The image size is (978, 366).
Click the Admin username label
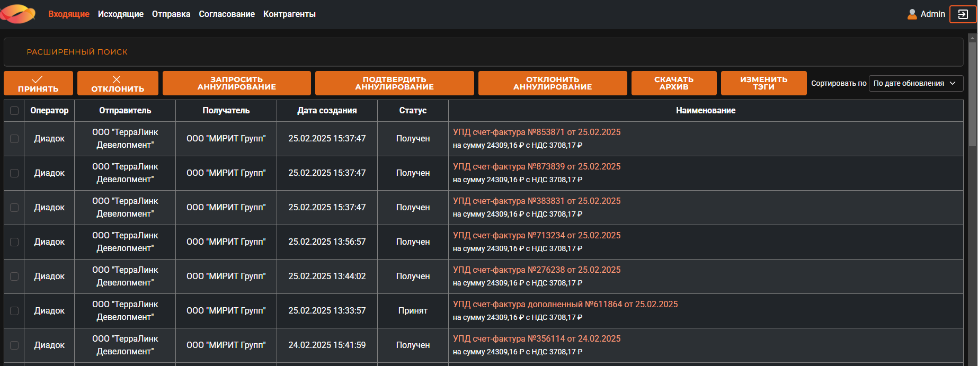(932, 14)
